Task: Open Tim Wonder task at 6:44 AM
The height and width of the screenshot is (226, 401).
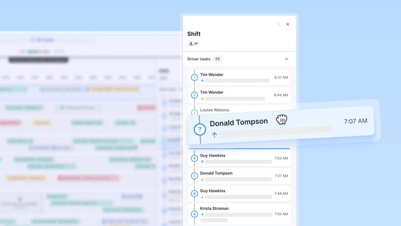Action: click(x=239, y=95)
